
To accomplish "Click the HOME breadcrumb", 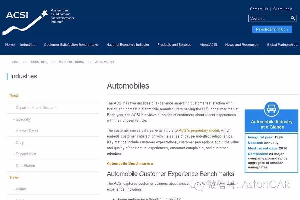I will coord(15,62).
